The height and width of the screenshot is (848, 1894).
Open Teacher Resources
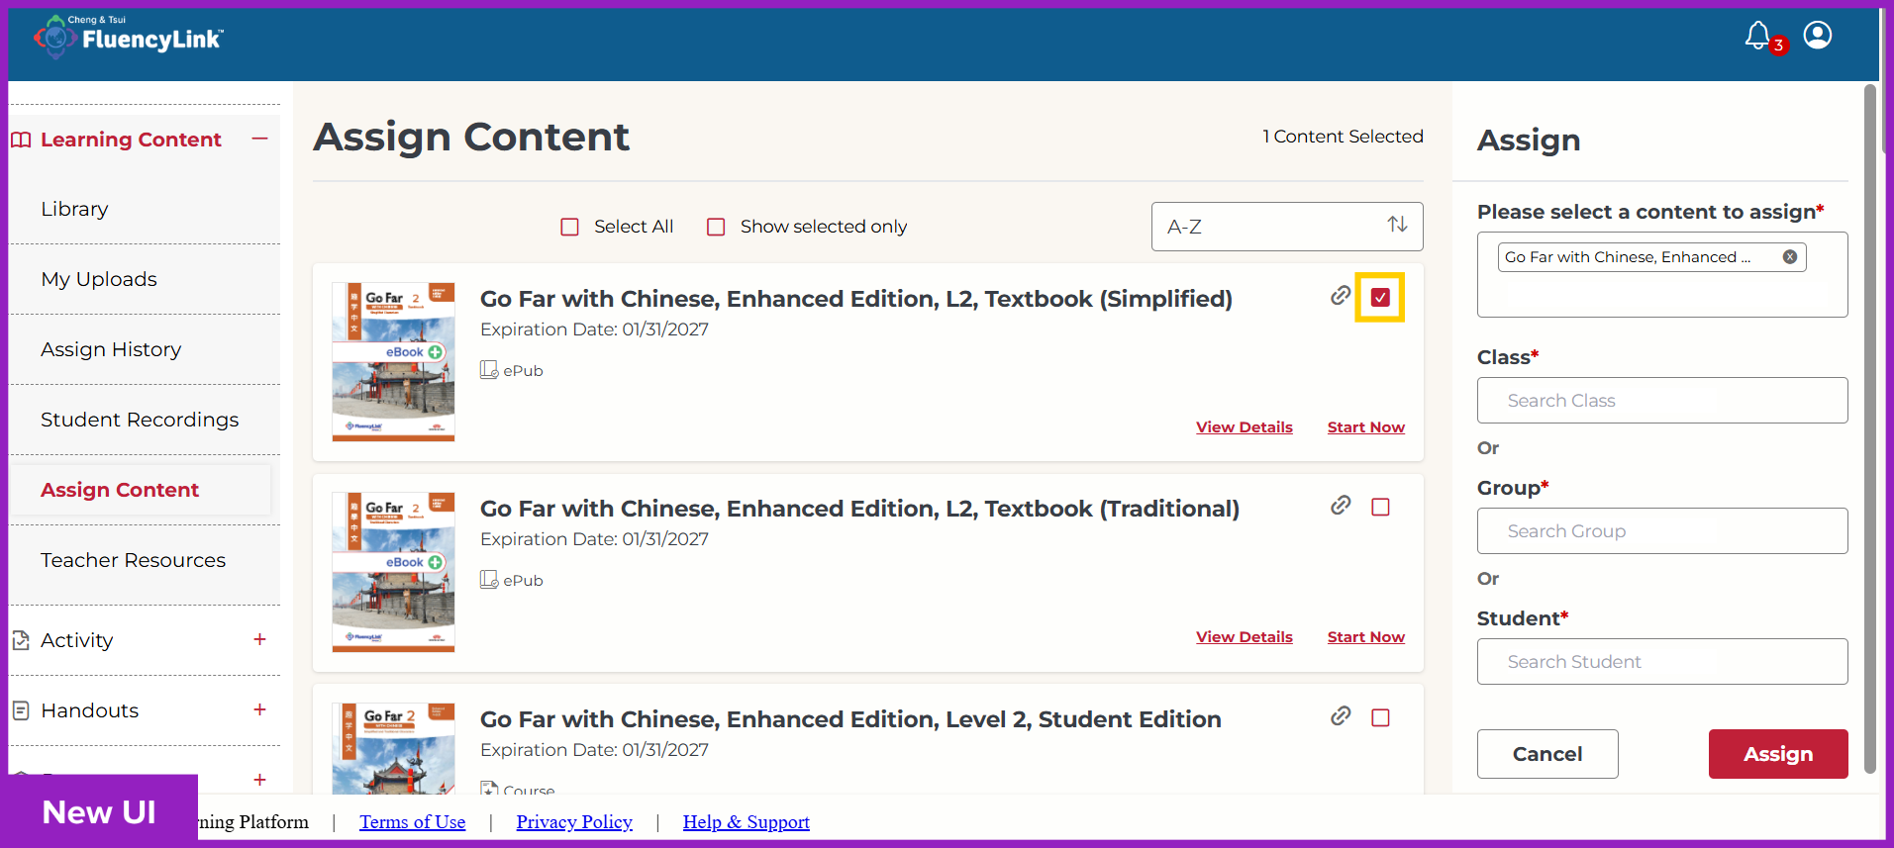click(133, 560)
